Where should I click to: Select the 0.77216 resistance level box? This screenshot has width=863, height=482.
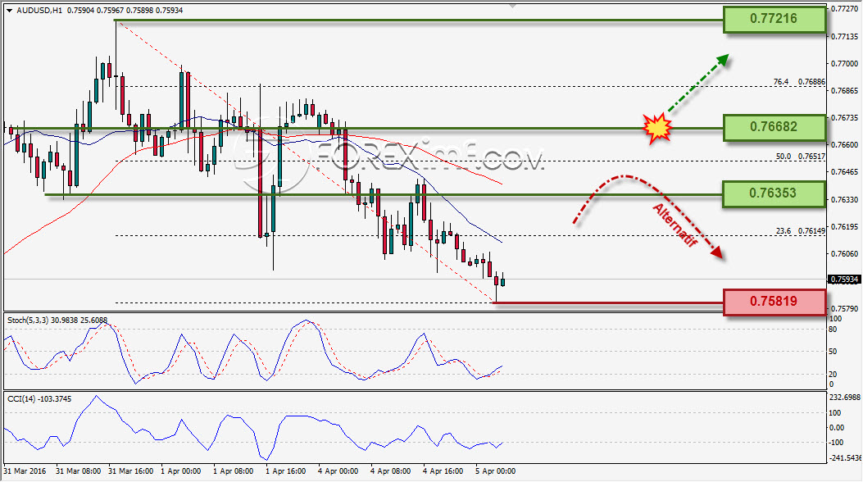(x=774, y=19)
